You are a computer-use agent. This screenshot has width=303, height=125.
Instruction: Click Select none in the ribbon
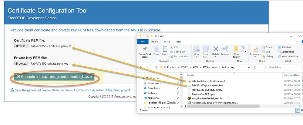pyautogui.click(x=286, y=52)
